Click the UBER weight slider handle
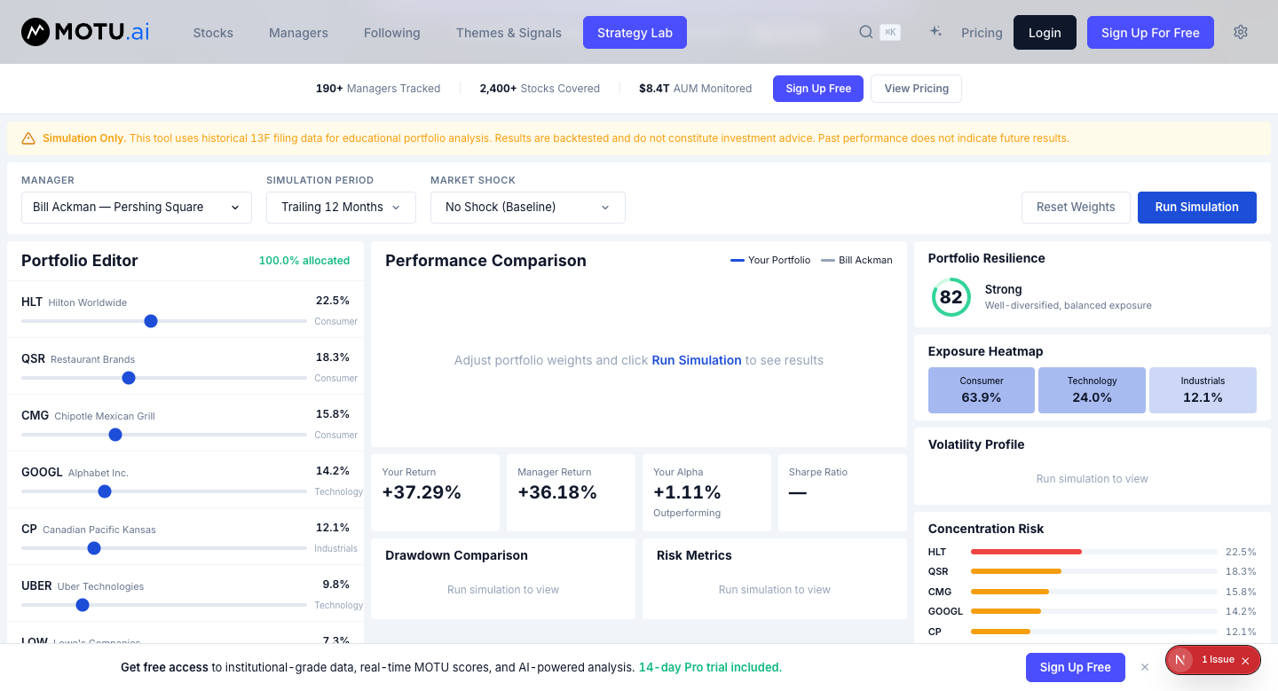Viewport: 1278px width, 691px height. tap(83, 605)
